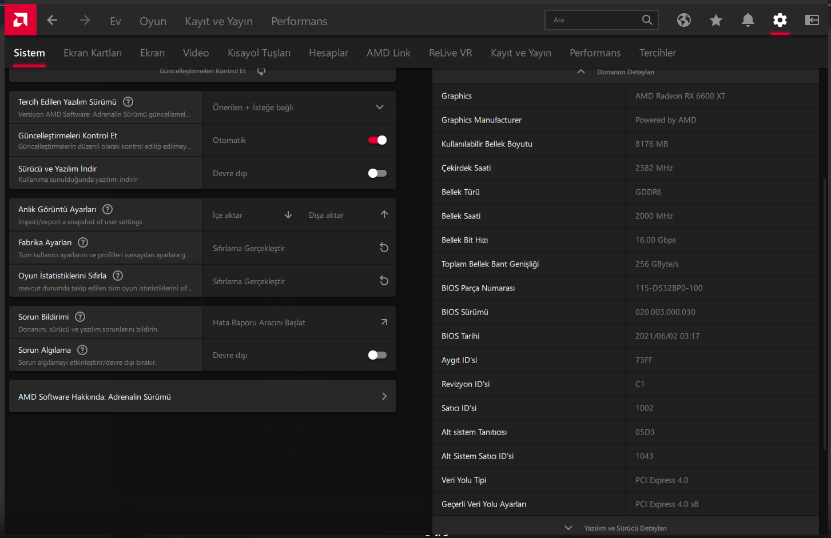Enable the Sorun Algılama toggle
831x538 pixels.
pyautogui.click(x=377, y=355)
